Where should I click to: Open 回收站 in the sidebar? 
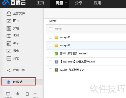click(18, 82)
